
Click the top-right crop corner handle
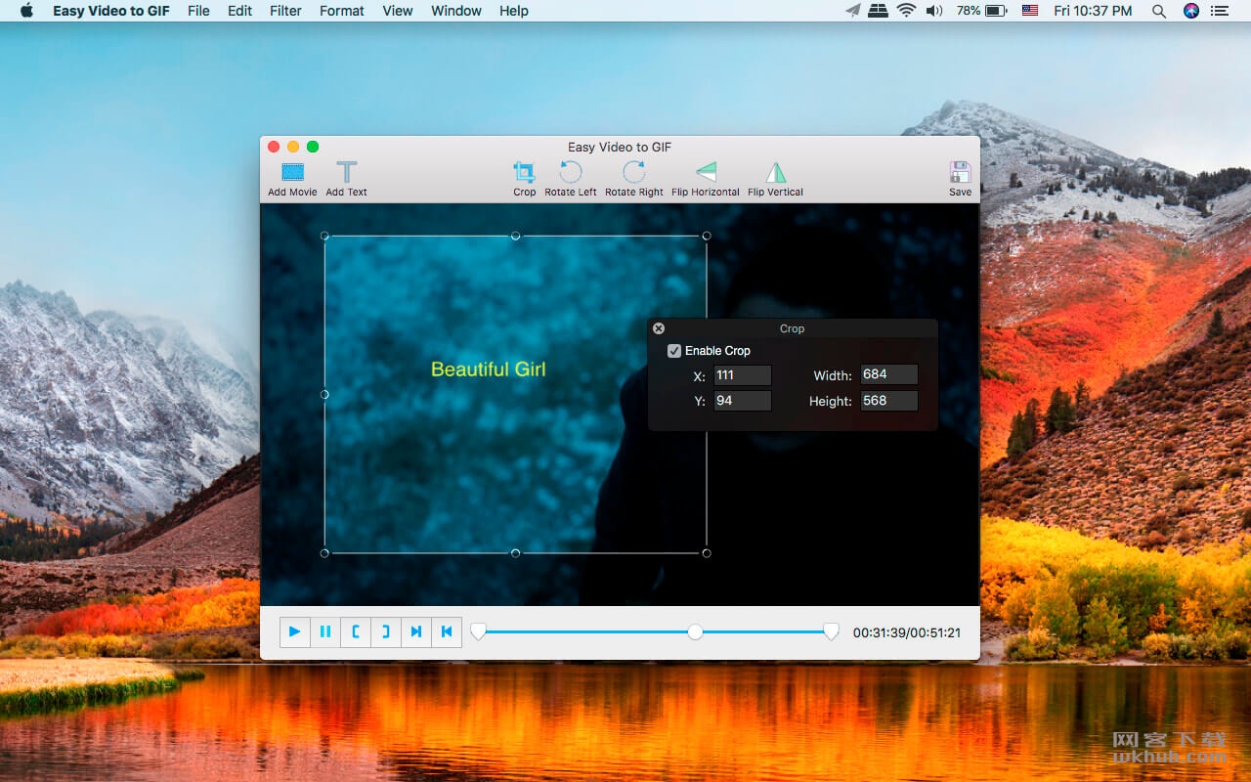[x=707, y=236]
